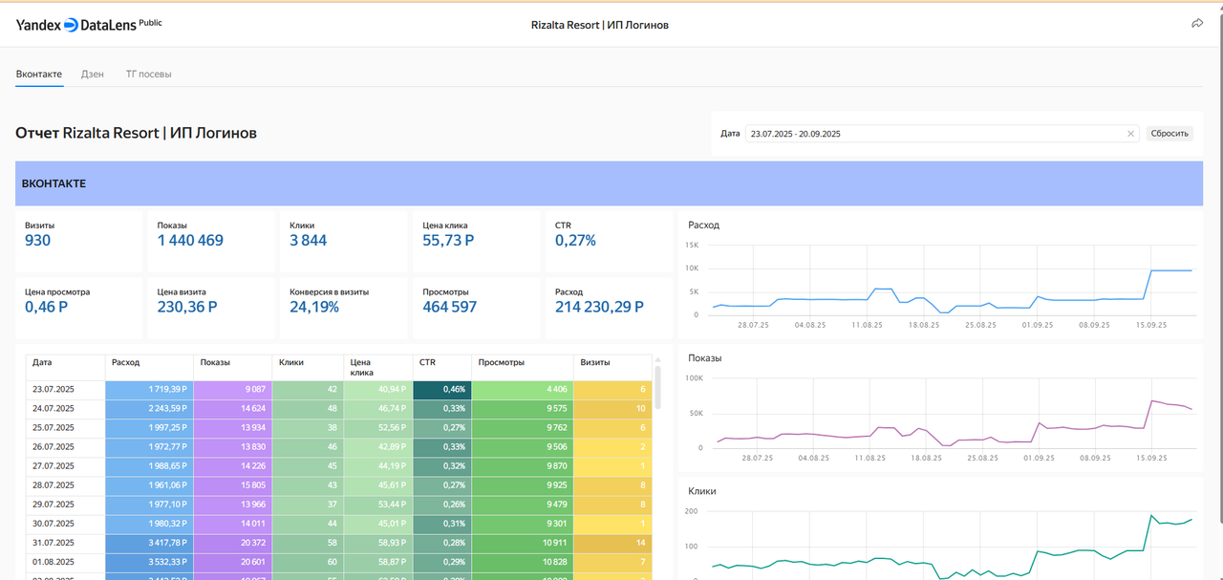Click the 10 911 views cell

(523, 543)
